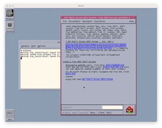Follow the SDF Public Access UNIX System footer link
162x128 pixels.
pyautogui.click(x=97, y=79)
